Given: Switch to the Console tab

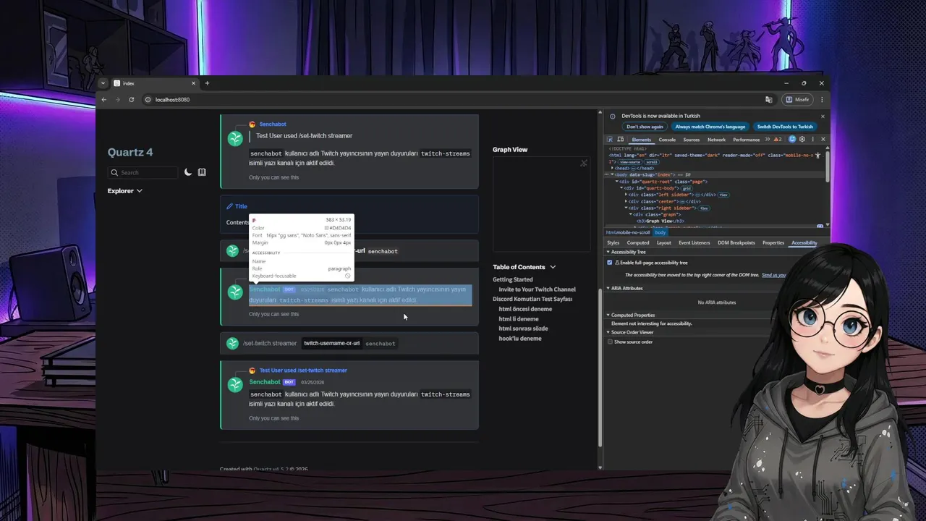Looking at the screenshot, I should pyautogui.click(x=667, y=140).
